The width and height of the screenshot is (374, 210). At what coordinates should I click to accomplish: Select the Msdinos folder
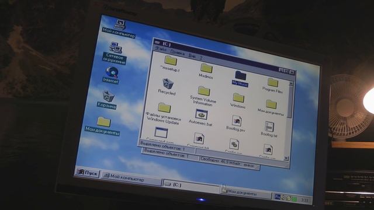click(x=206, y=71)
